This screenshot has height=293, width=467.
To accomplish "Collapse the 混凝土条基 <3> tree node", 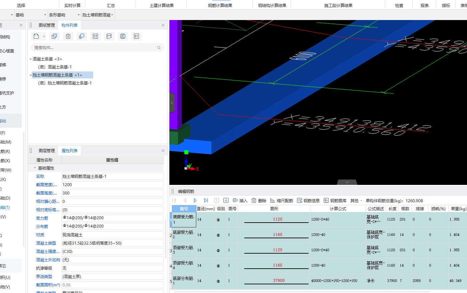I will [31, 59].
